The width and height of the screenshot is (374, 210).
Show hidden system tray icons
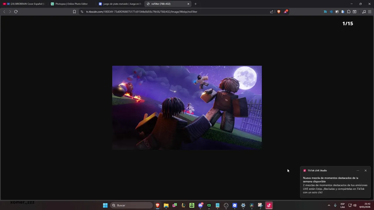click(x=329, y=205)
